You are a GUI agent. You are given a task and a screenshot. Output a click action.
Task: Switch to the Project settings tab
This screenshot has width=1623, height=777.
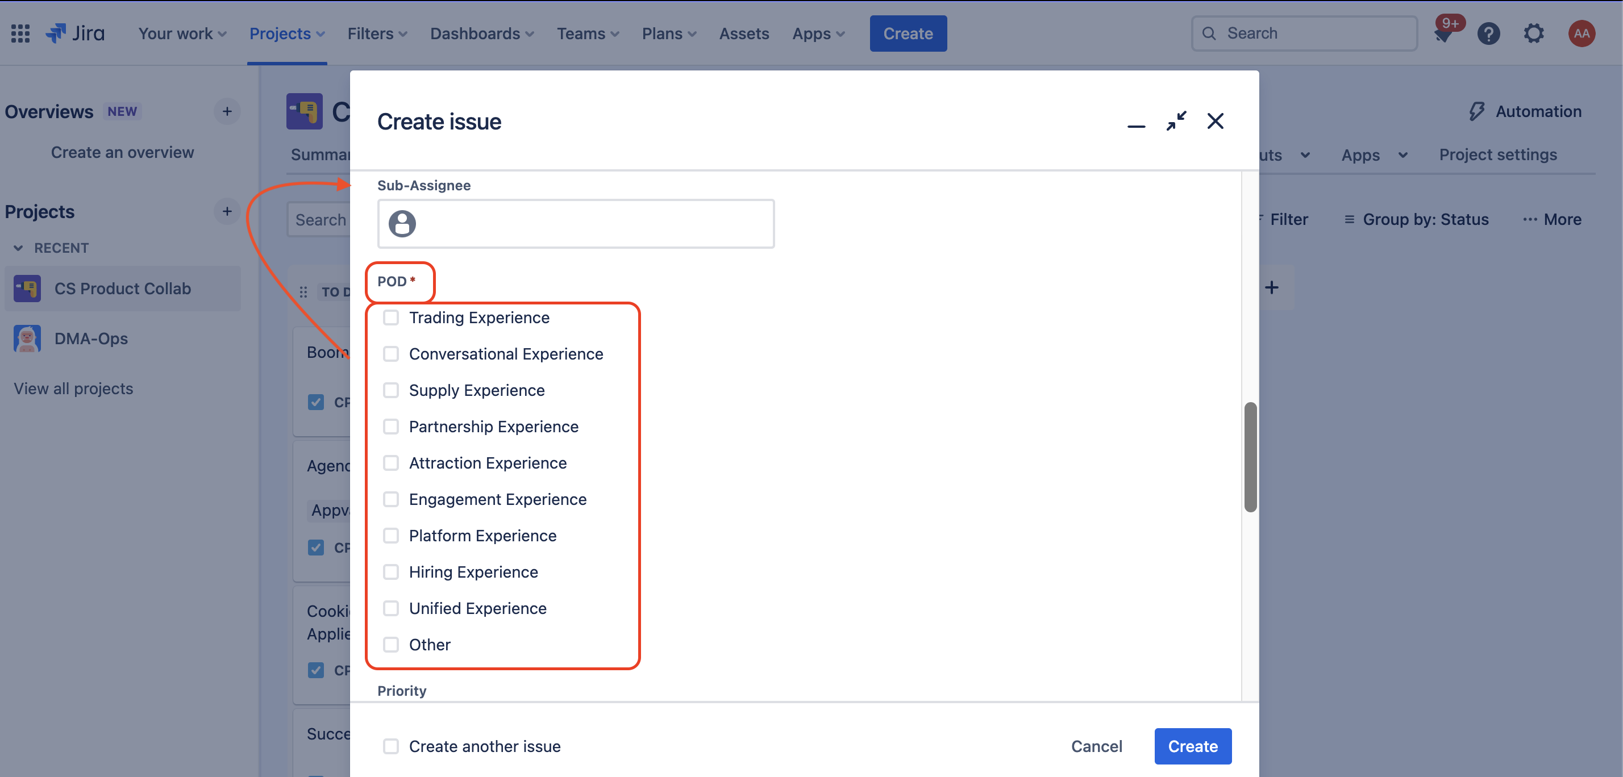pyautogui.click(x=1497, y=155)
